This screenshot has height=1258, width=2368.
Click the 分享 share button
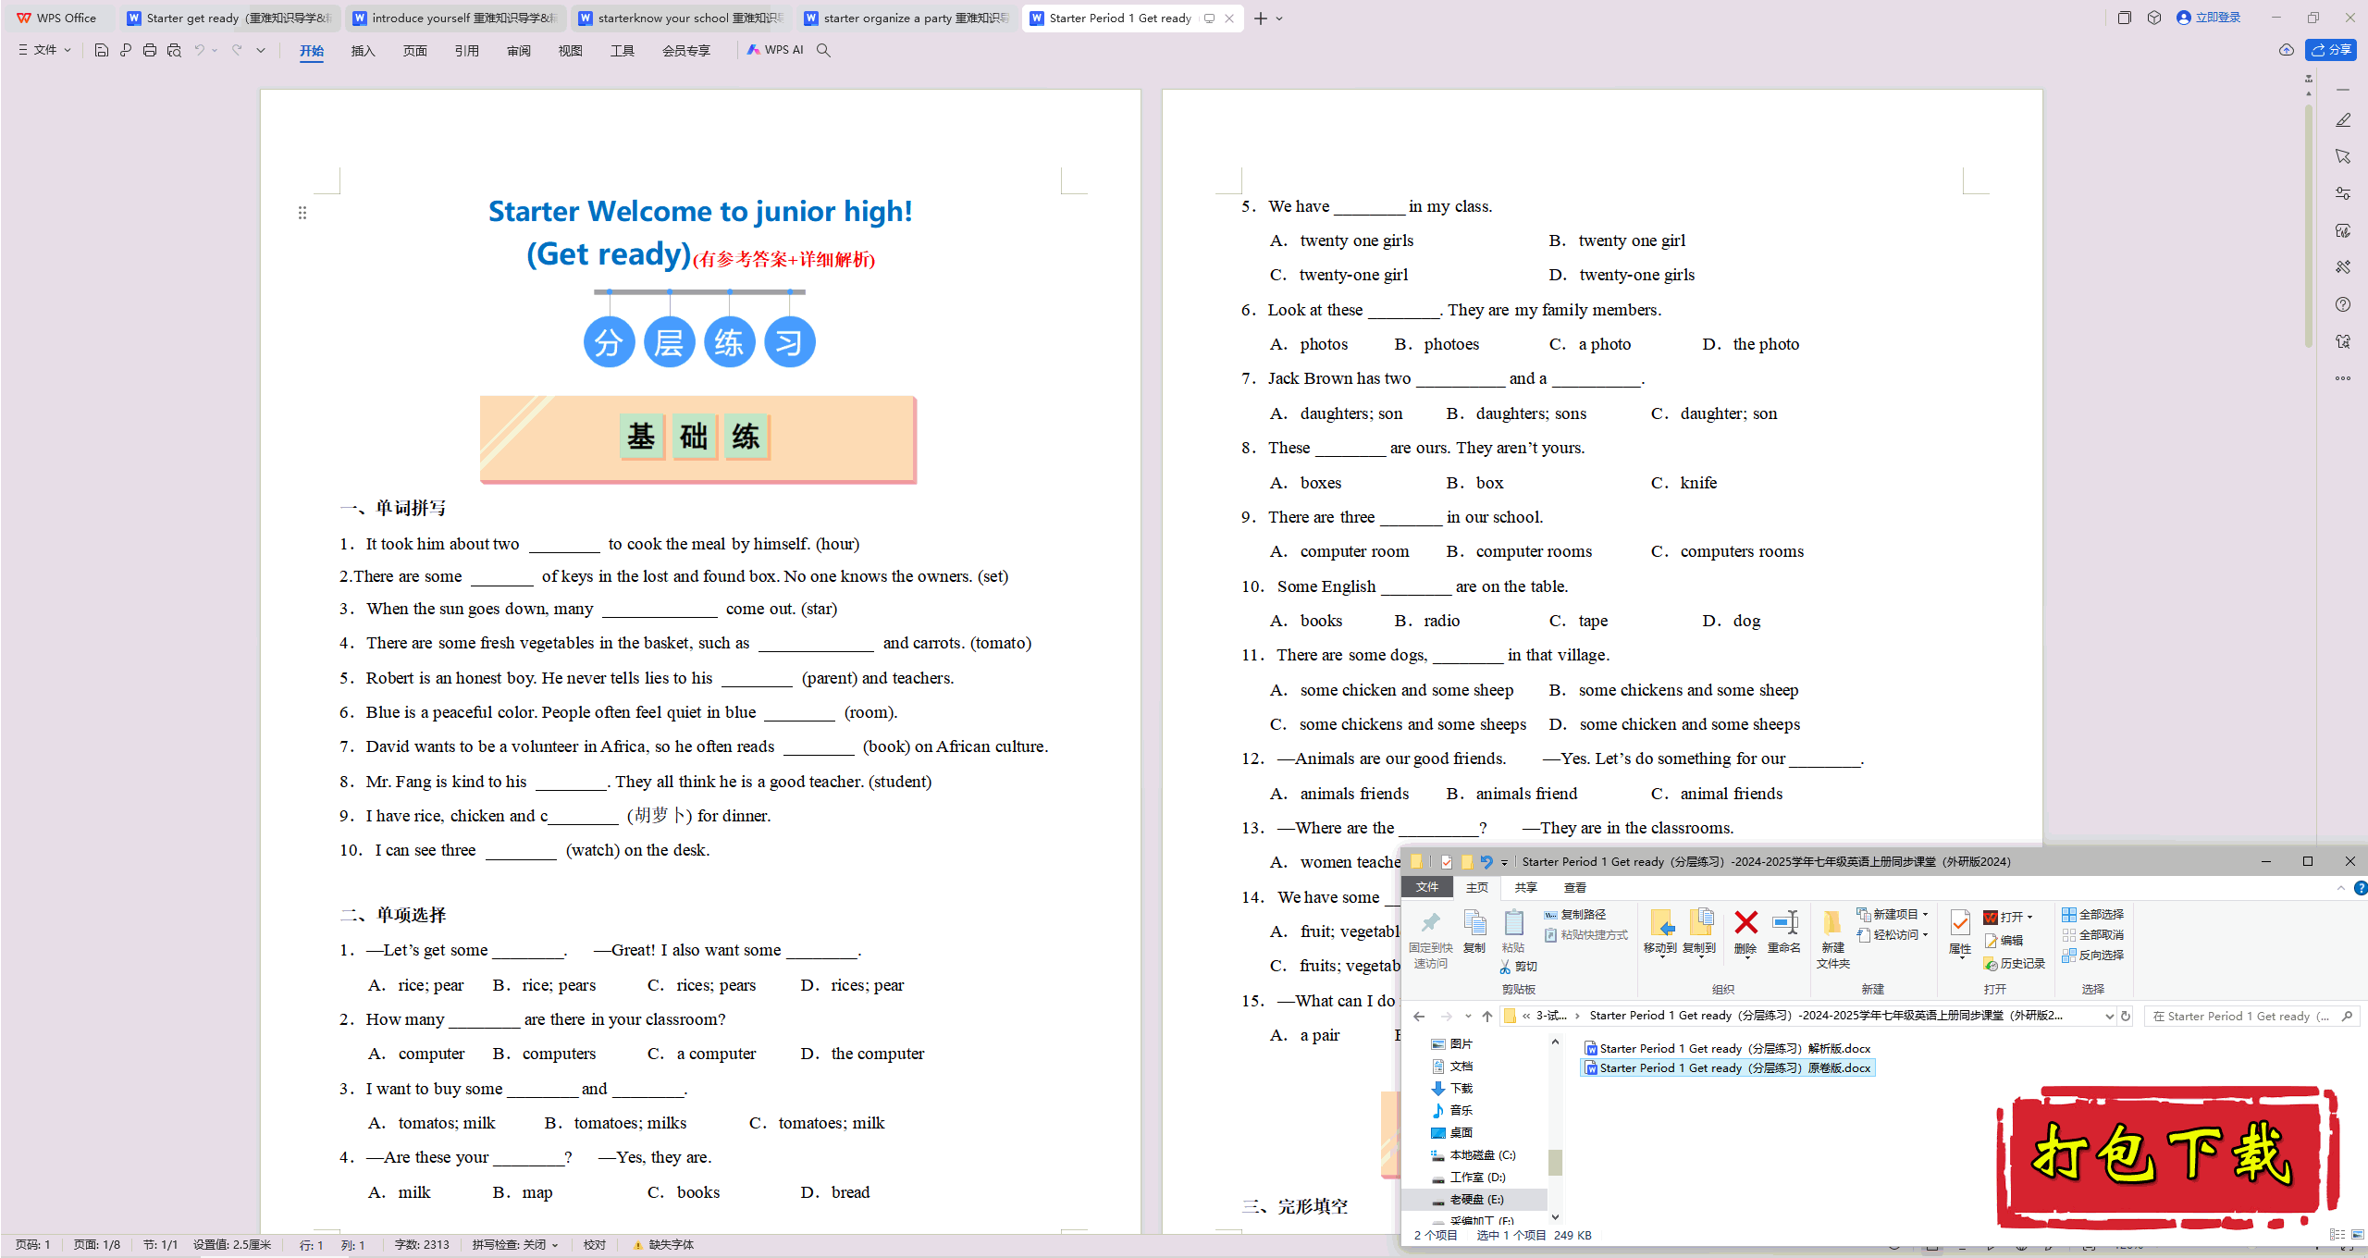(2331, 50)
